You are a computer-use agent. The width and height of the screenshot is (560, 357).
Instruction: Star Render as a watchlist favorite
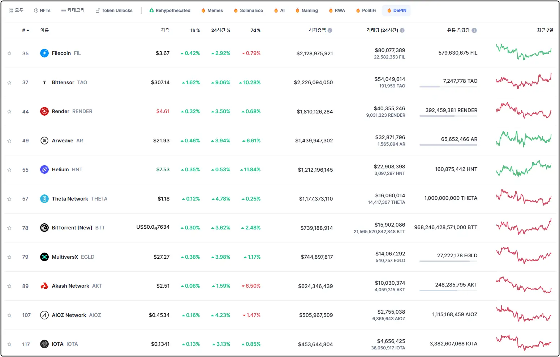click(x=9, y=112)
